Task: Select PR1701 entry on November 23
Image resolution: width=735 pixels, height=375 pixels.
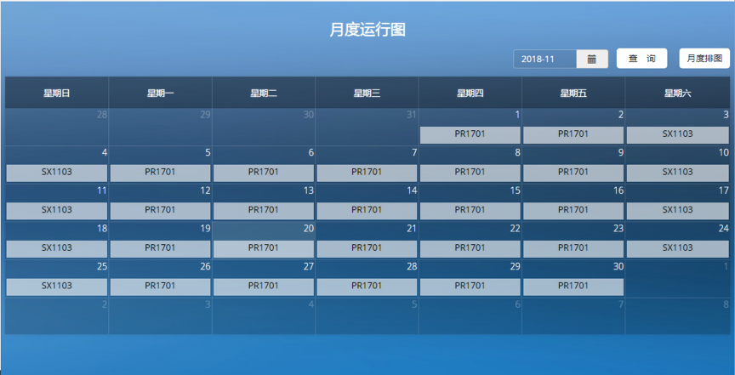Action: click(x=573, y=249)
